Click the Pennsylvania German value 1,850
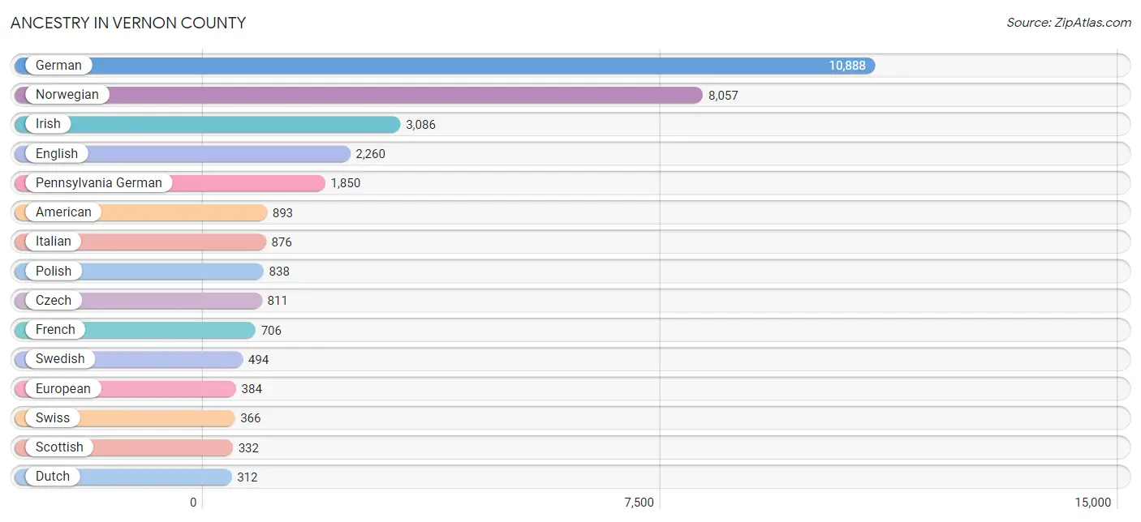1141x522 pixels. 345,183
